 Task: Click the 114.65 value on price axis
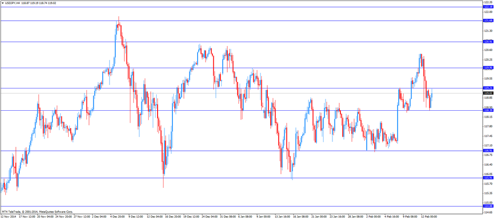pos(489,212)
